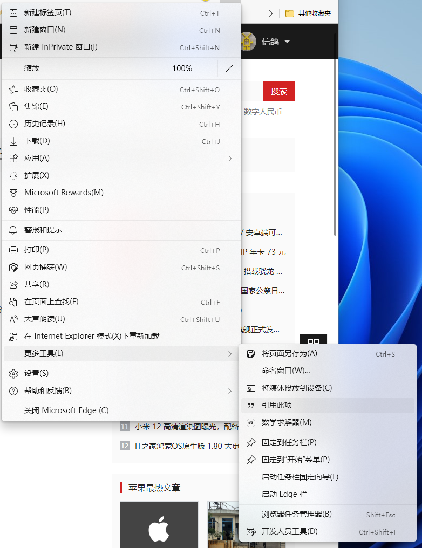Click the search input field

click(x=252, y=91)
